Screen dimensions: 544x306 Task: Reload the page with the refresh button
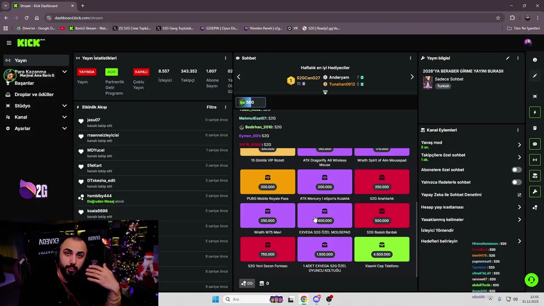point(26,18)
